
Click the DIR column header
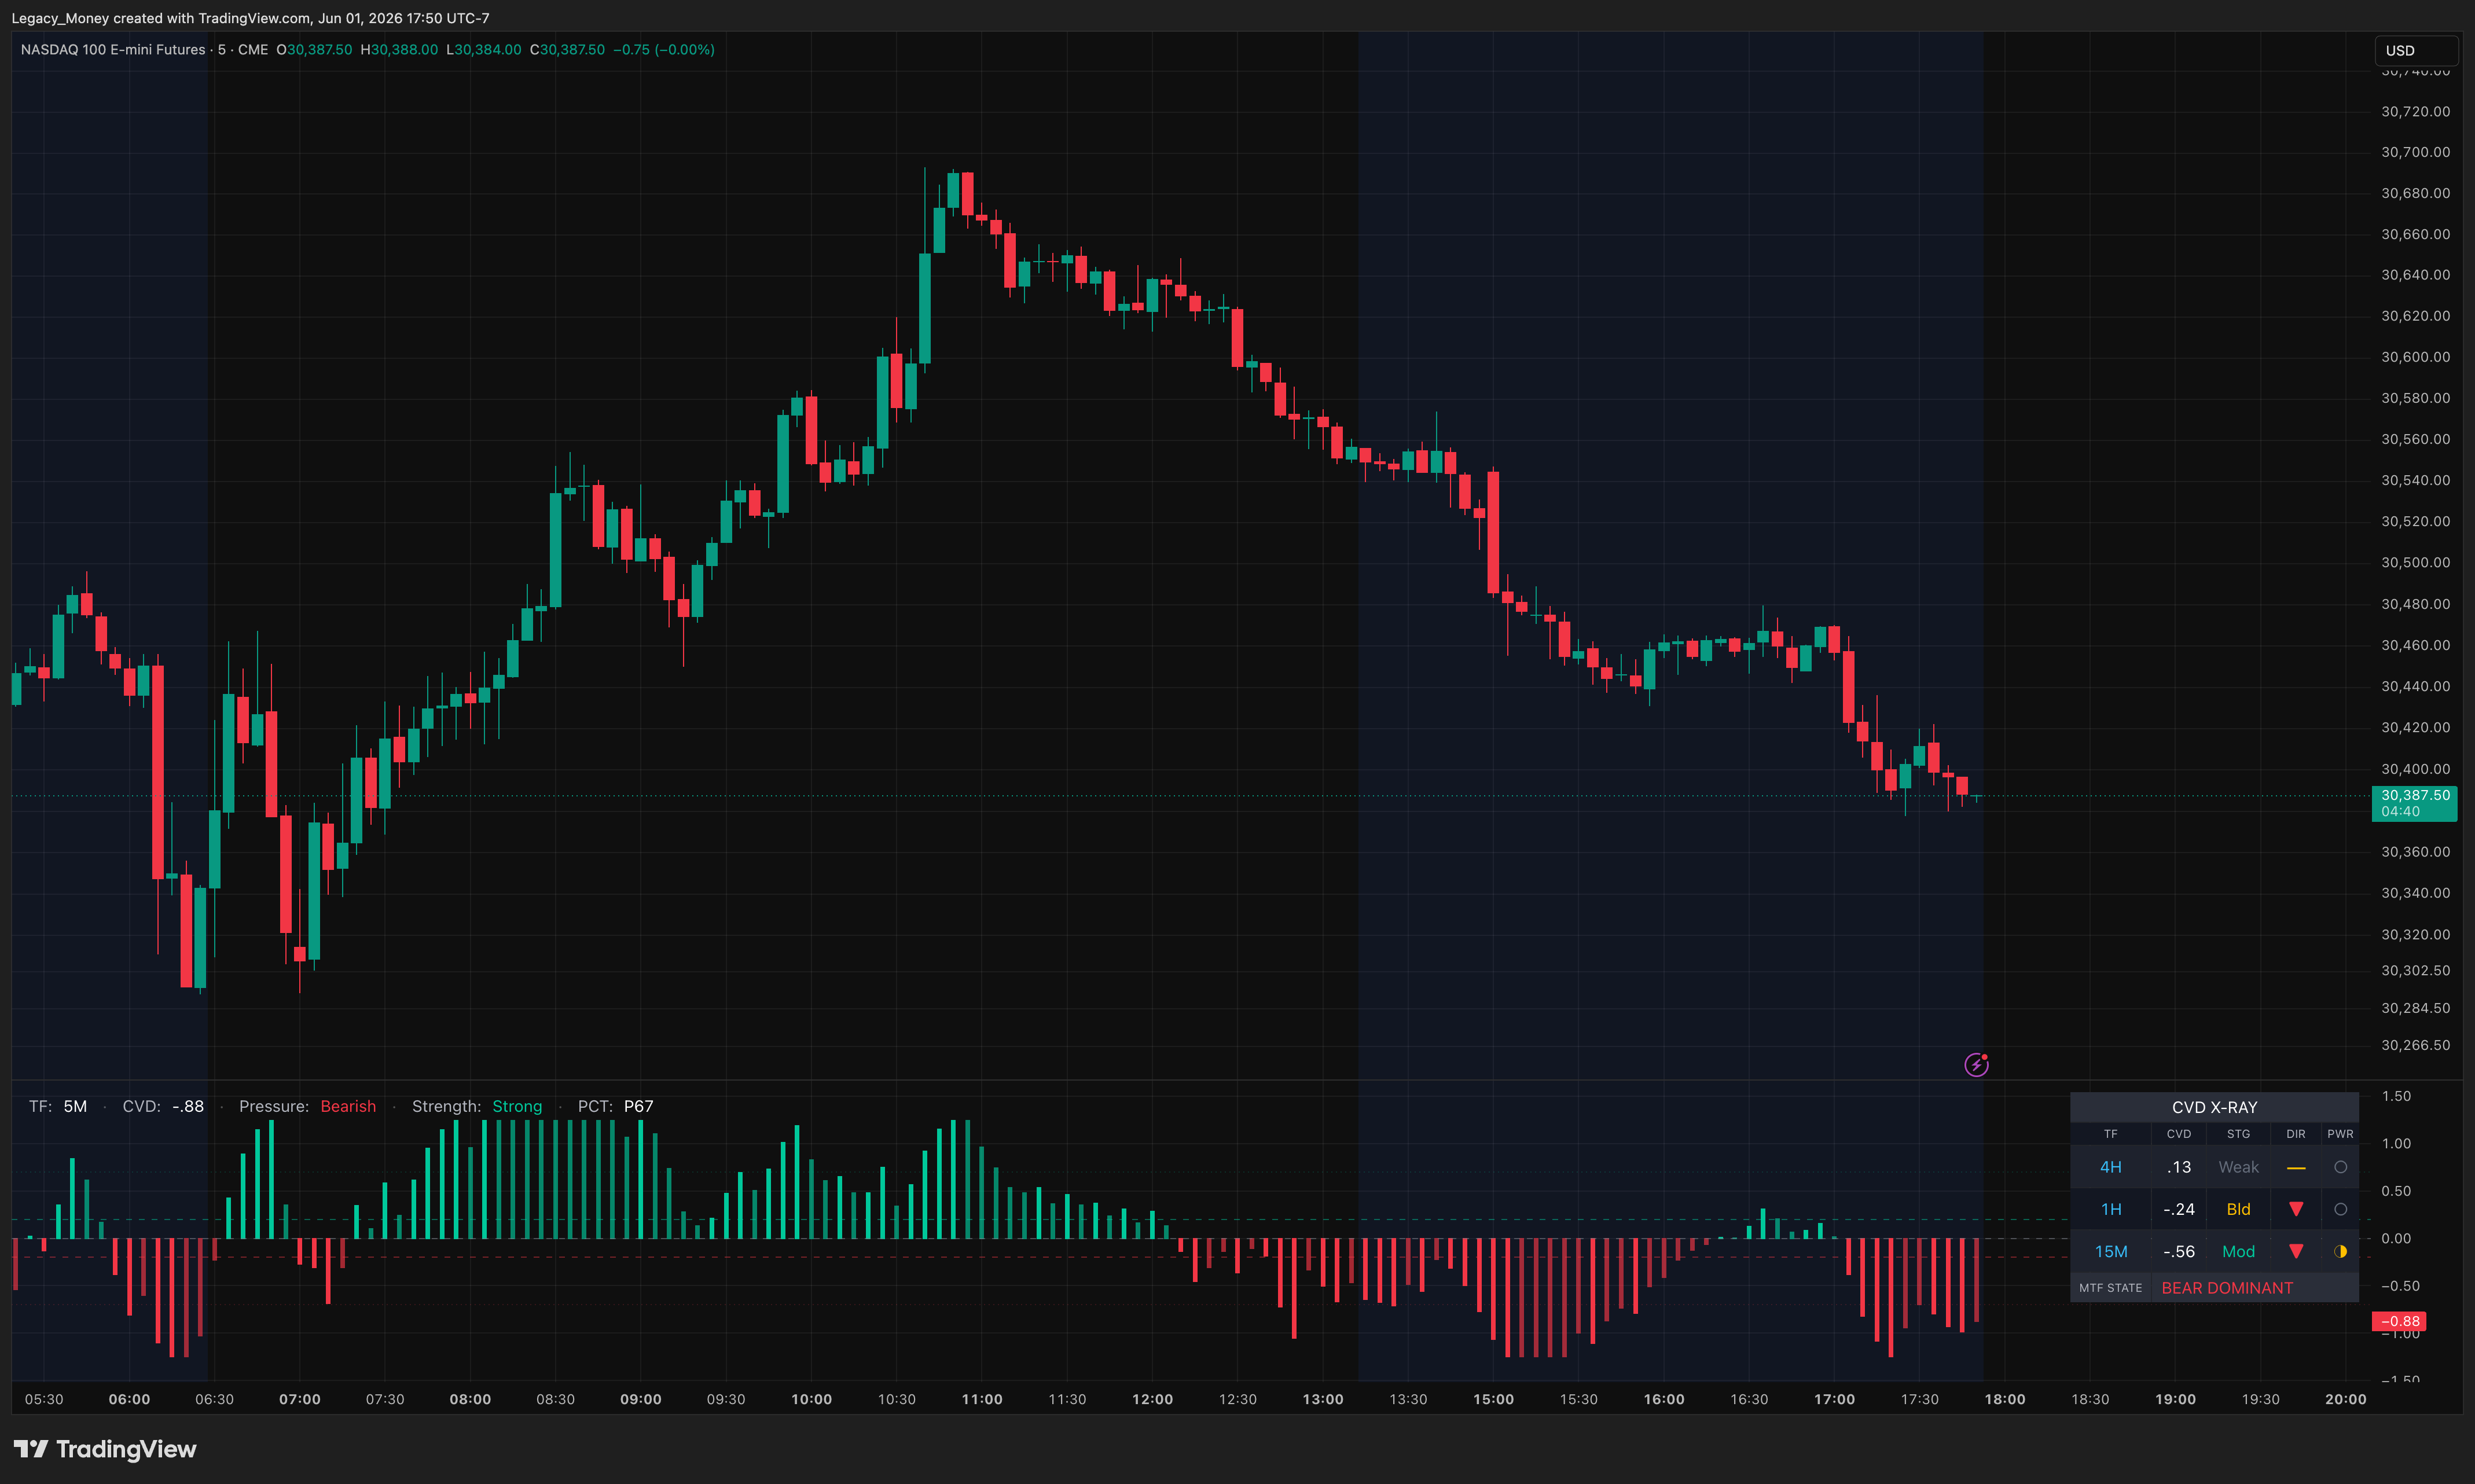point(2296,1134)
